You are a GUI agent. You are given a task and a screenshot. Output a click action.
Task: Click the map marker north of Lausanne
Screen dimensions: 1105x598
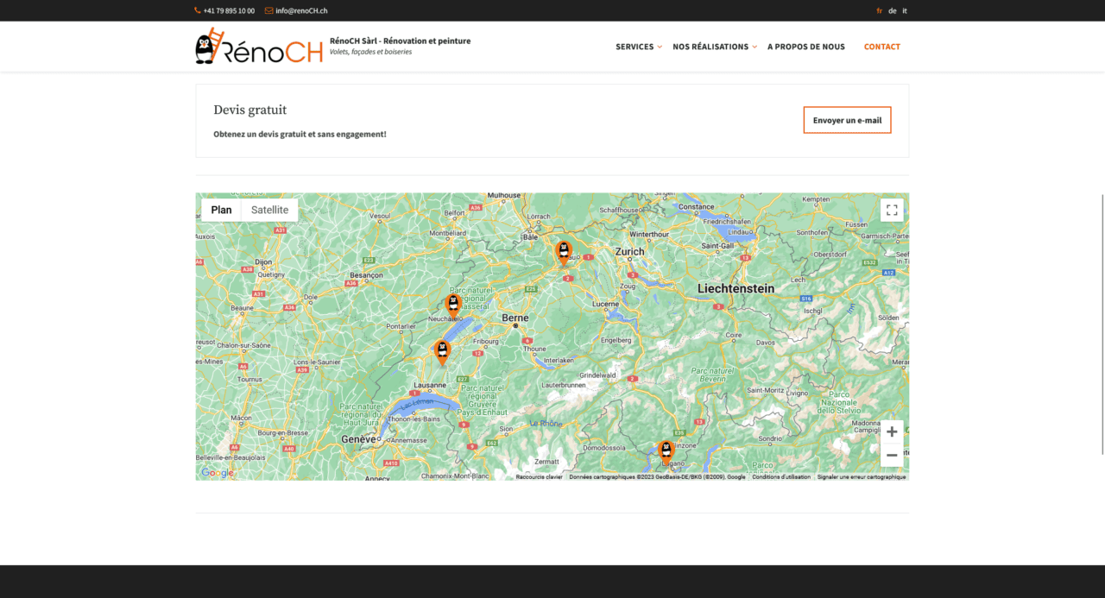(x=442, y=351)
